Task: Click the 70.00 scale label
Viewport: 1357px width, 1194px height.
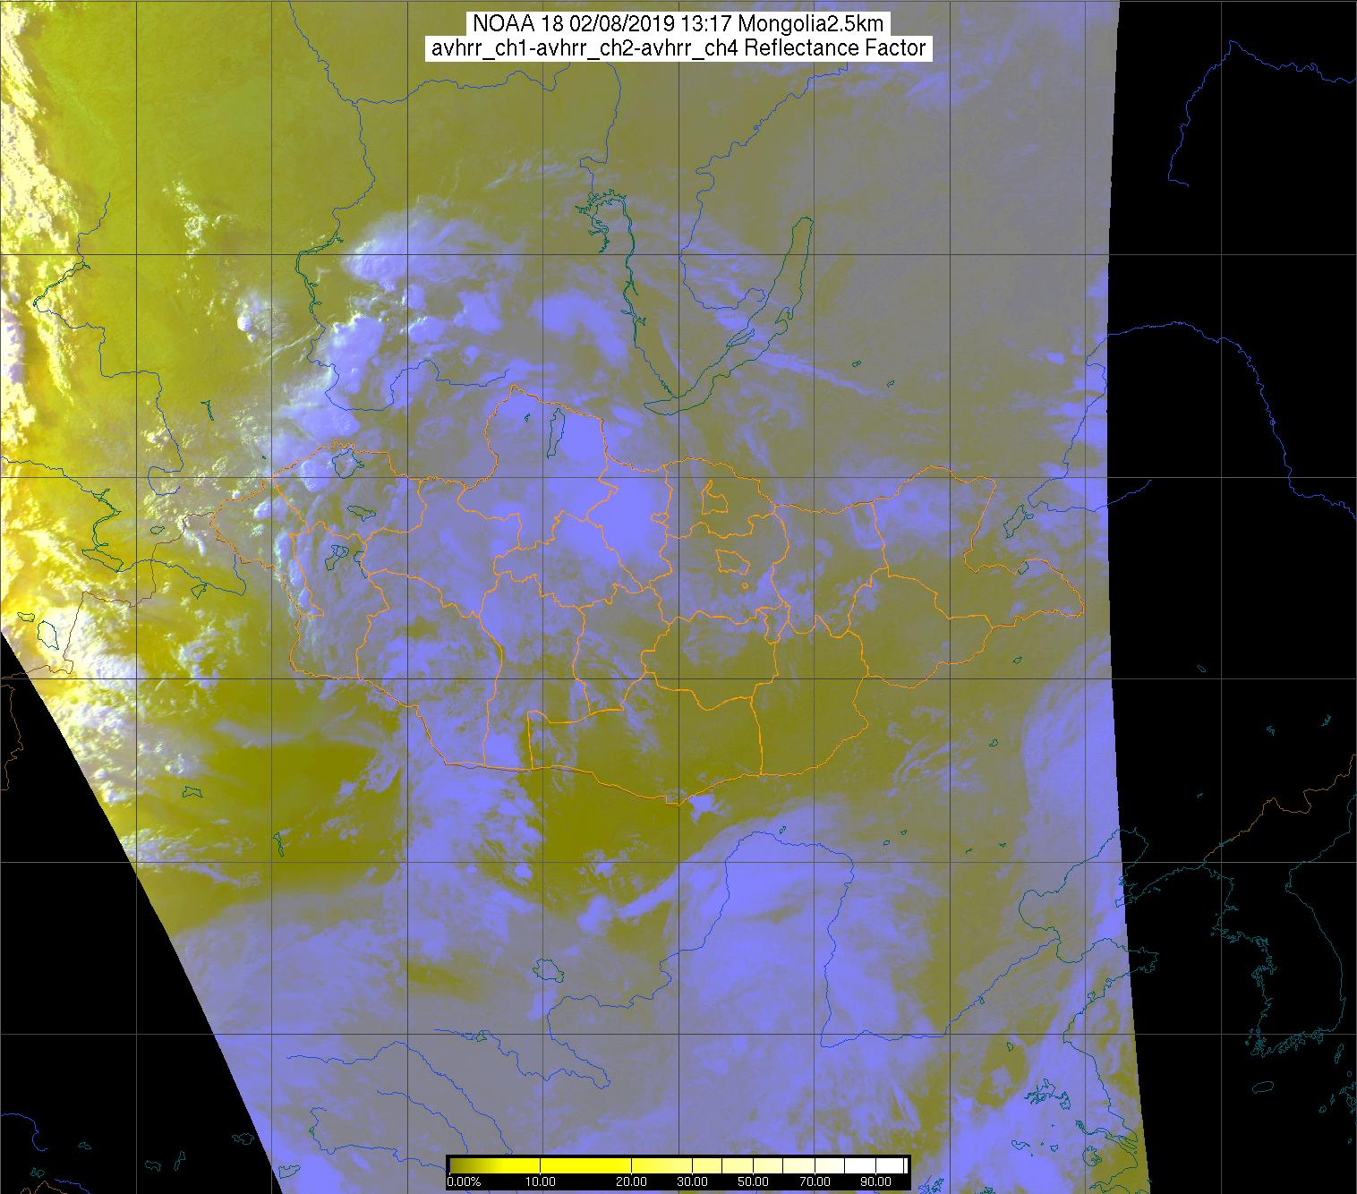Action: (813, 1181)
